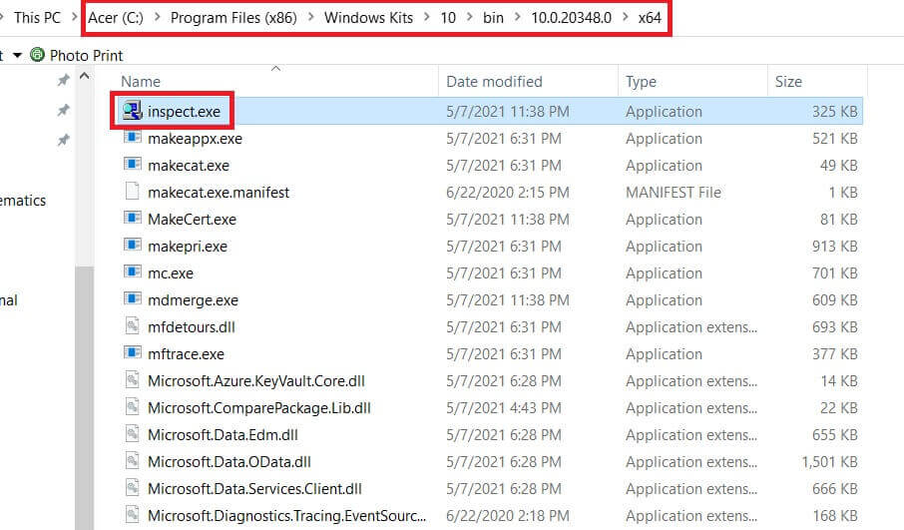Expand the chevron after bin in the path

click(517, 17)
